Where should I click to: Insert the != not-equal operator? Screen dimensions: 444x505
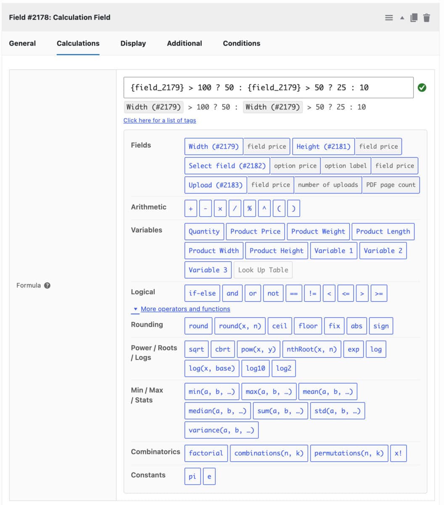(x=313, y=293)
